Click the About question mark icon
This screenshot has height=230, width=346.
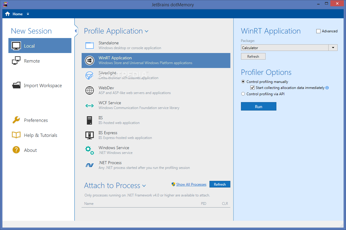click(x=16, y=150)
